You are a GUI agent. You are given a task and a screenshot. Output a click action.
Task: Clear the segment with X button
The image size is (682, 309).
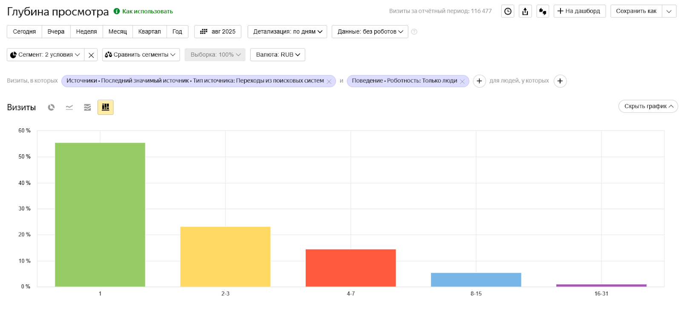[91, 55]
